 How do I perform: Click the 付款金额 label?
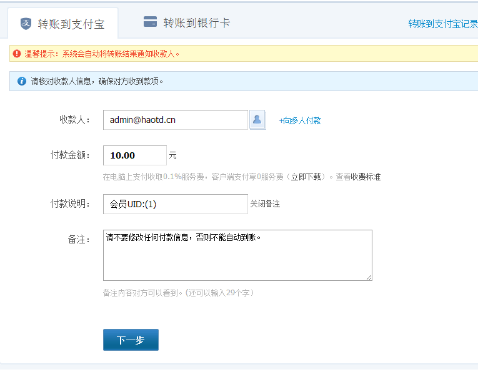click(x=70, y=155)
